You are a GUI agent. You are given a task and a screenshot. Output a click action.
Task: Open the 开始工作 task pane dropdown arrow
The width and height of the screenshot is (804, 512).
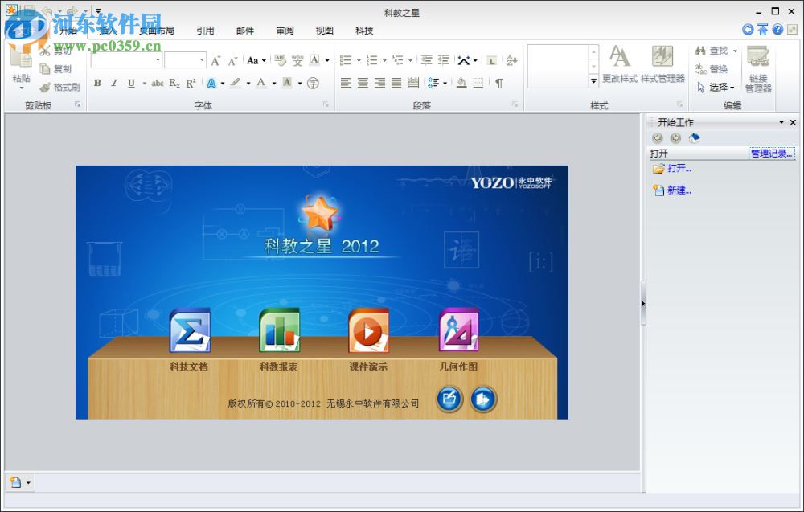(x=781, y=122)
